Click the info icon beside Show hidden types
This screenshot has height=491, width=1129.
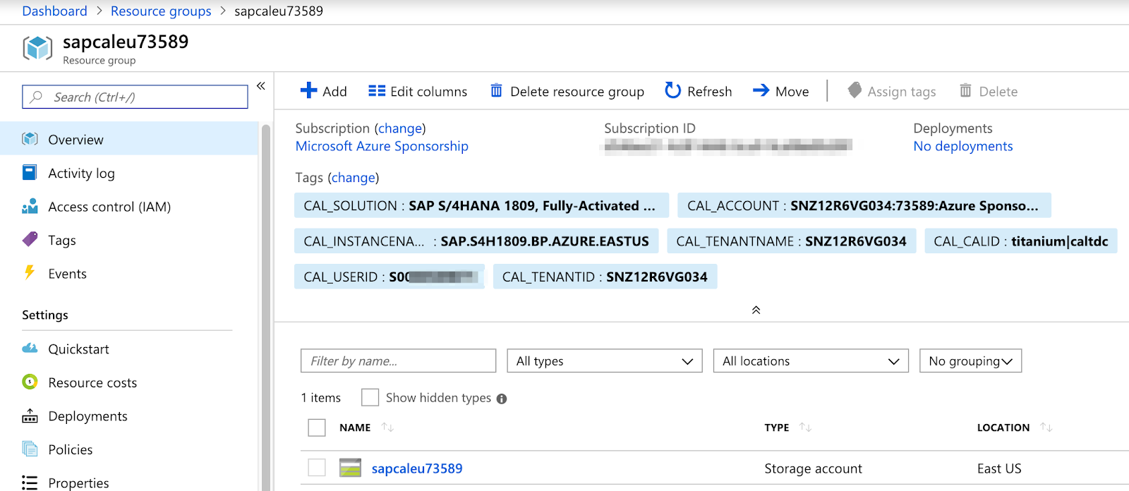tap(502, 399)
